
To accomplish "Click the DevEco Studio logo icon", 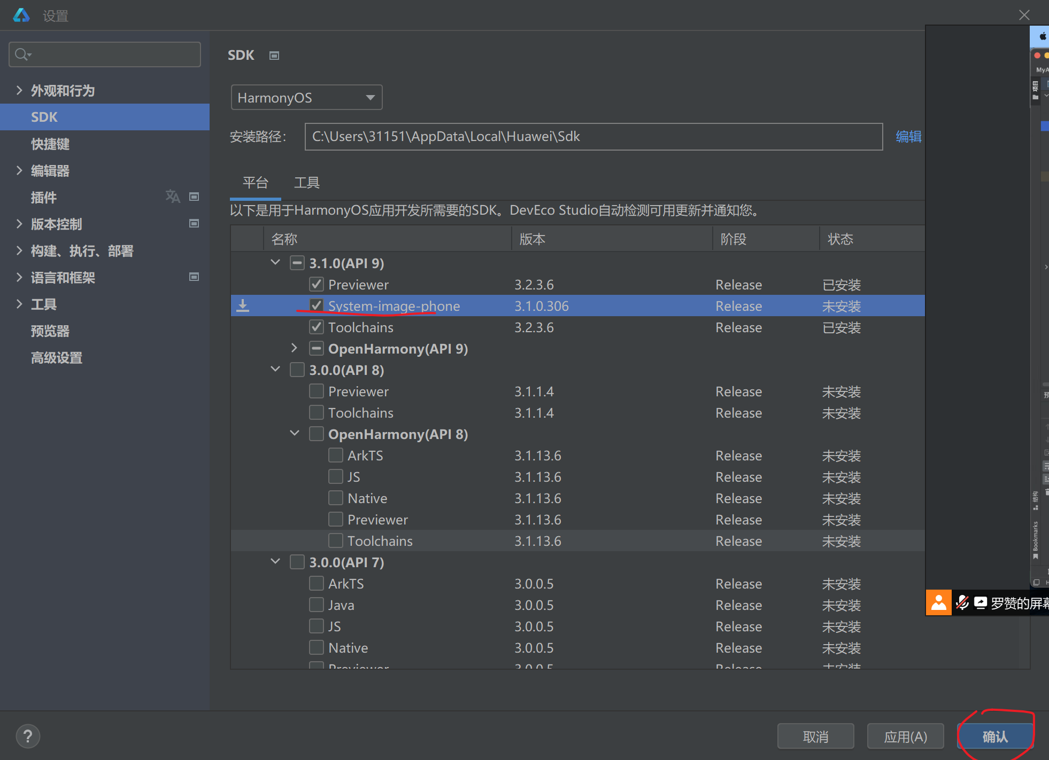I will [x=21, y=15].
